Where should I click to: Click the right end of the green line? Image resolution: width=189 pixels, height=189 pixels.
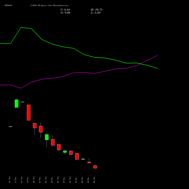click(x=157, y=68)
